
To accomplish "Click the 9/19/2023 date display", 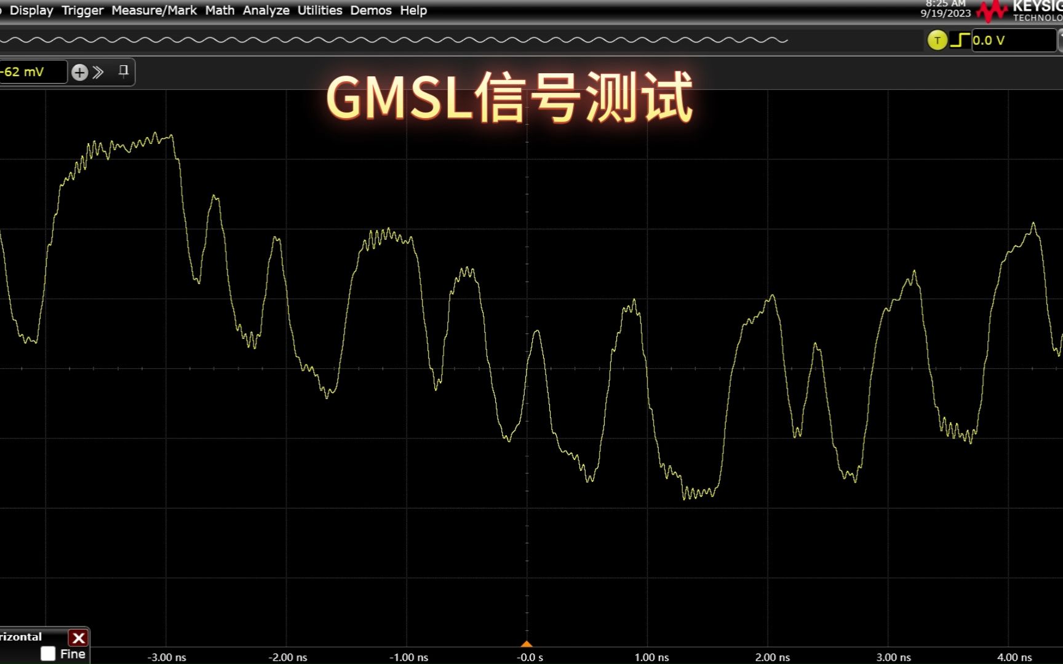I will [946, 13].
